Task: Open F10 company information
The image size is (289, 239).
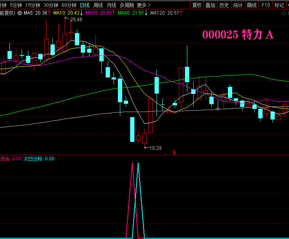Action: point(266,5)
